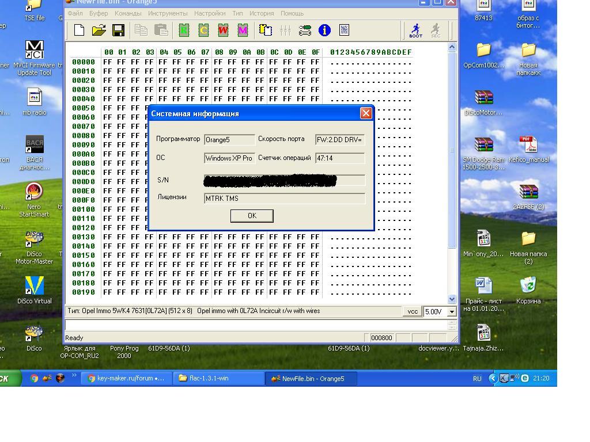The width and height of the screenshot is (590, 442).
Task: Click the Paste toolbar icon
Action: [x=161, y=30]
